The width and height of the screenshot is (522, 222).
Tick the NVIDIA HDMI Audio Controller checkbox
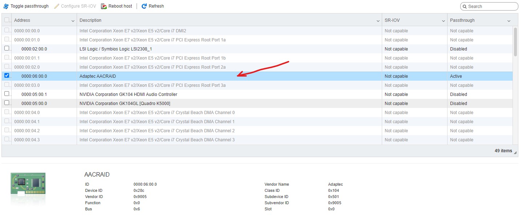[x=7, y=94]
